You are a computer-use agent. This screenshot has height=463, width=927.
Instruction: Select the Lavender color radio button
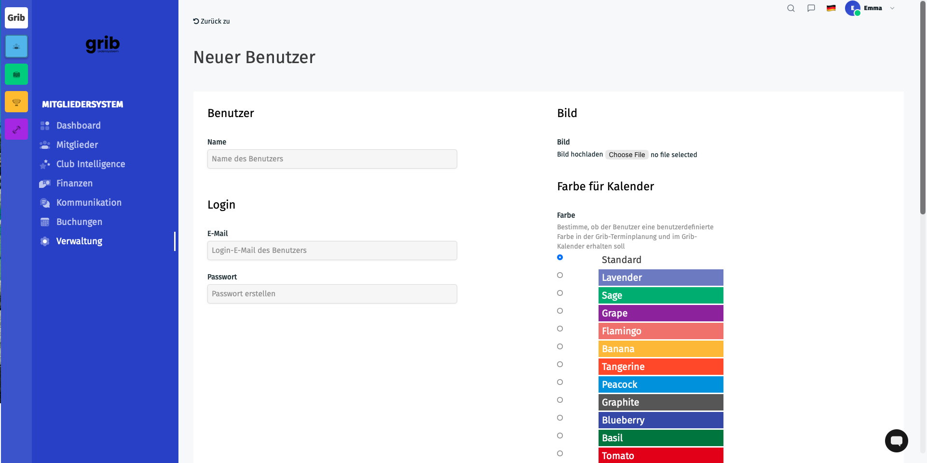point(560,275)
